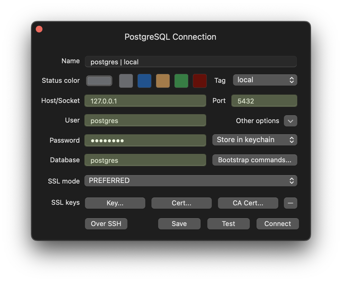This screenshot has width=342, height=282.
Task: Choose SSL CA Cert file
Action: point(248,203)
